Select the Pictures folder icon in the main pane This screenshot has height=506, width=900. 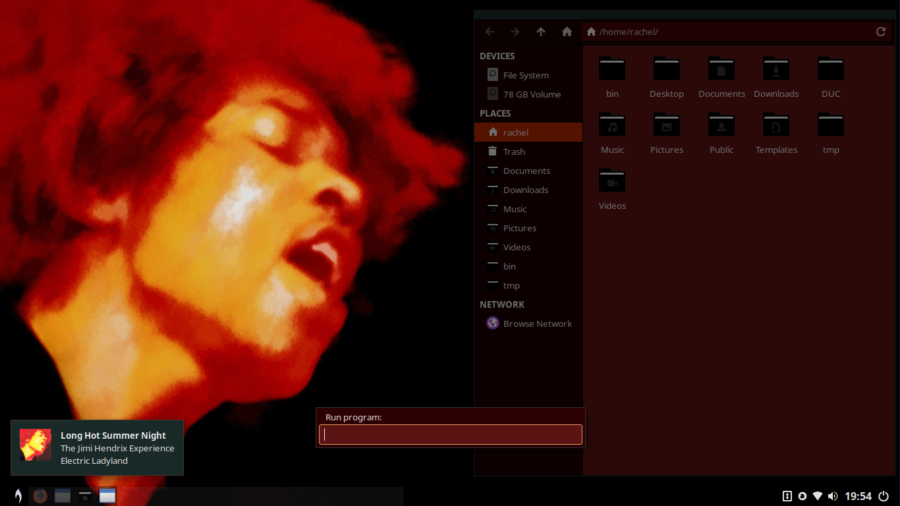tap(667, 125)
